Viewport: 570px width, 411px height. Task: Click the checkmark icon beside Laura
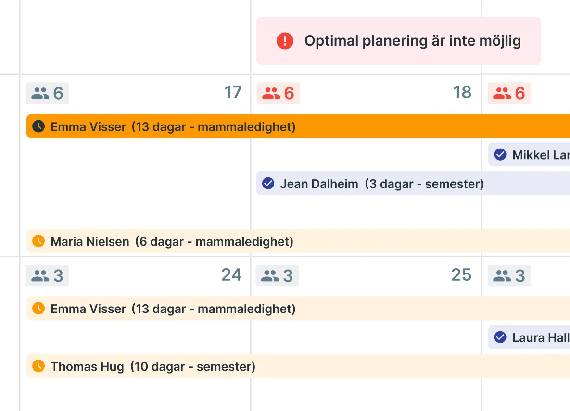click(x=500, y=337)
